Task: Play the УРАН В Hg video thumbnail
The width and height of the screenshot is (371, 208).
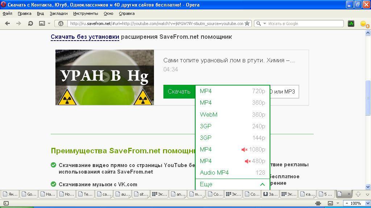Action: (x=105, y=78)
